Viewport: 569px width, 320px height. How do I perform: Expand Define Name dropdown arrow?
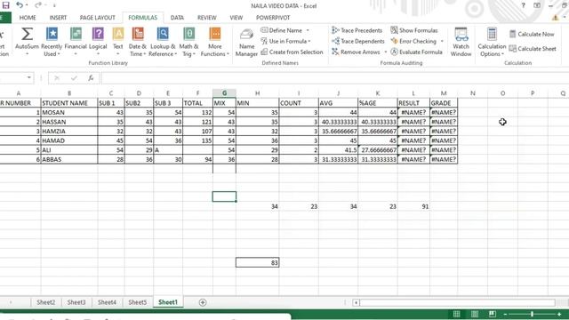coord(308,30)
